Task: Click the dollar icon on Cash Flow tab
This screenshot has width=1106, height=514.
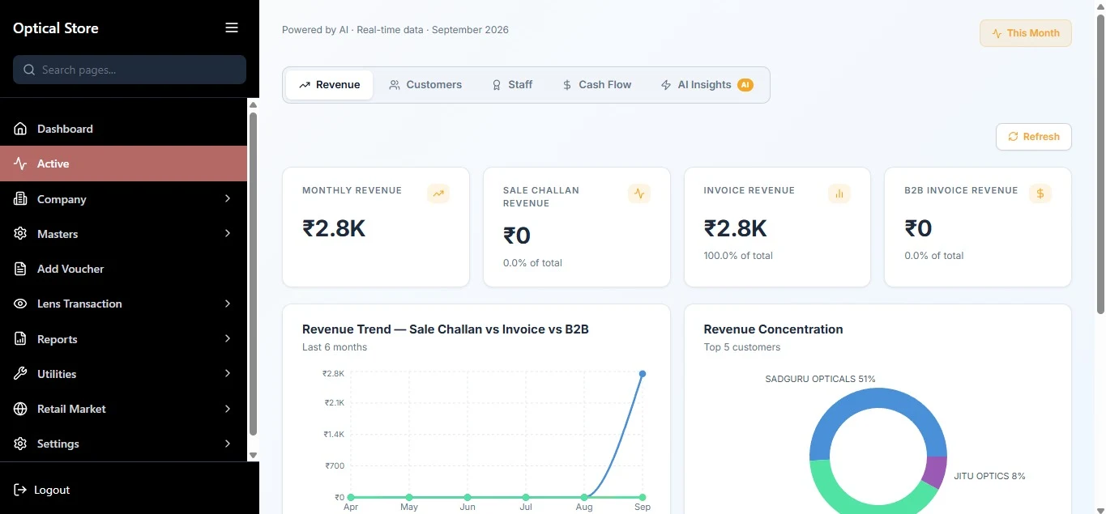Action: (567, 85)
